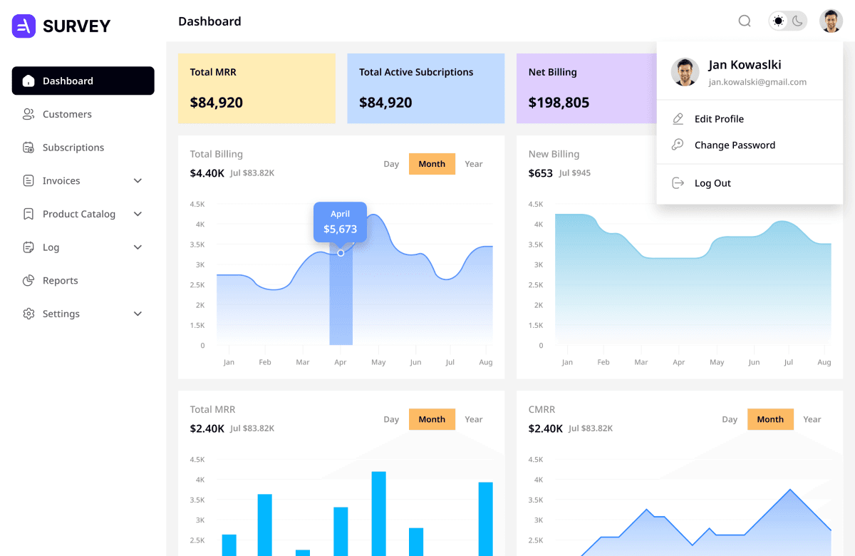Open the Total Active Subcriptions card
Image resolution: width=855 pixels, height=556 pixels.
tap(426, 88)
